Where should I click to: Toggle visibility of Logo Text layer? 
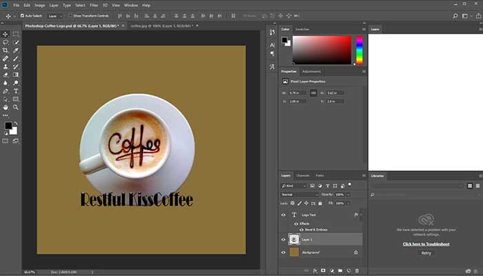284,215
